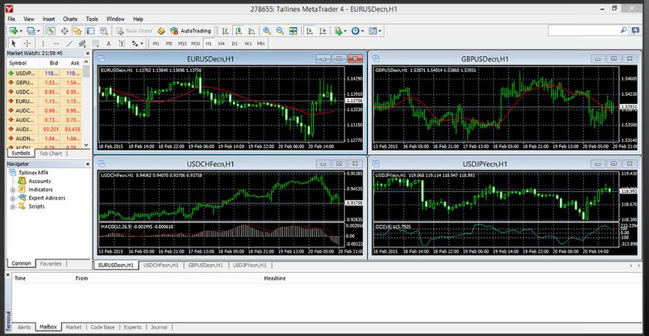The height and width of the screenshot is (336, 649).
Task: Click the Market Watch scrollbar down arrow
Action: [x=86, y=145]
